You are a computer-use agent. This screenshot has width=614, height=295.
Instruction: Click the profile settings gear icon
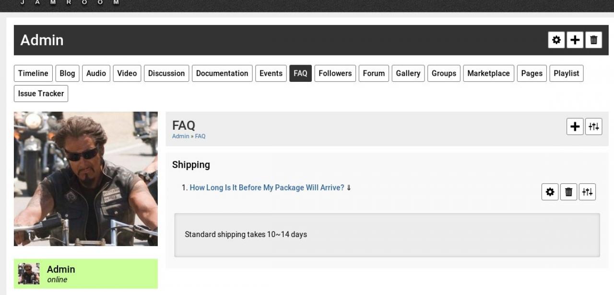[556, 40]
